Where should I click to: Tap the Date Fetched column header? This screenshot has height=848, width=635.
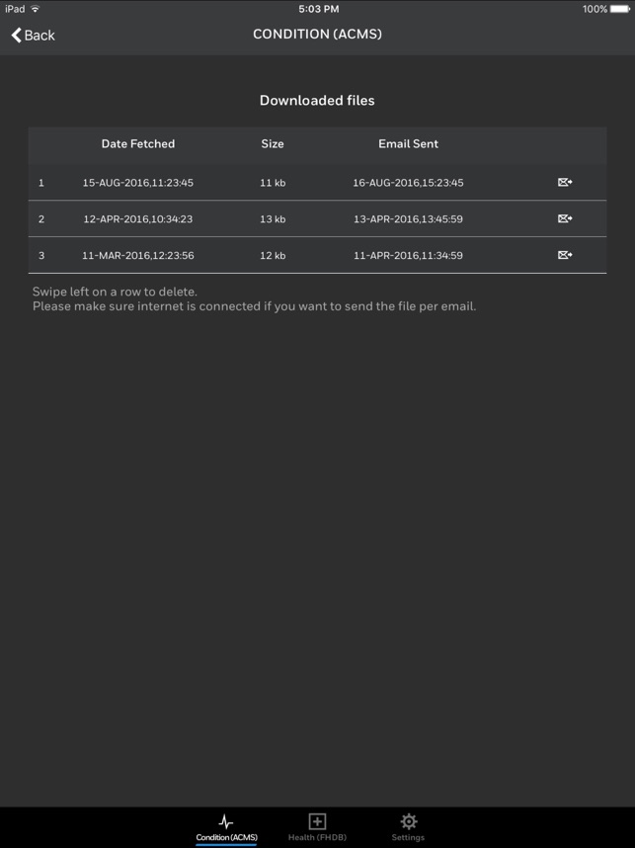click(x=137, y=143)
